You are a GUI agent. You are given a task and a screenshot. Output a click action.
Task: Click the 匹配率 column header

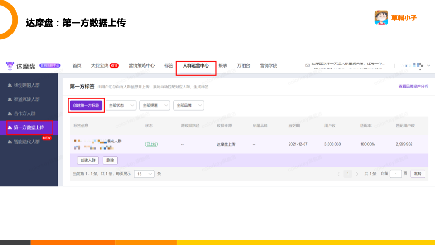[x=366, y=126]
